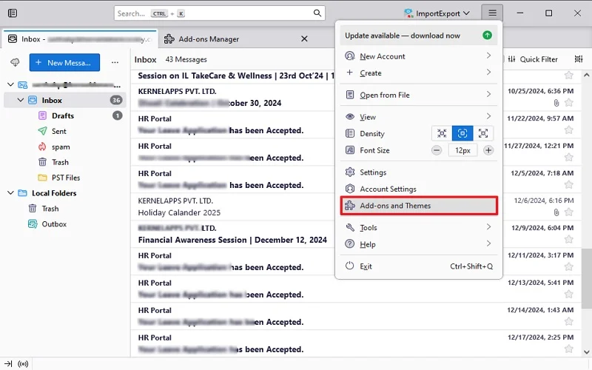This screenshot has width=592, height=370.
Task: Open the Drafts folder
Action: click(x=65, y=115)
